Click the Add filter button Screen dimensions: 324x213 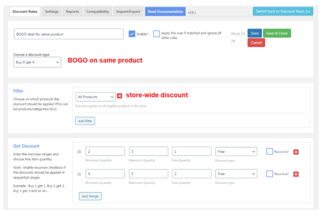click(85, 121)
